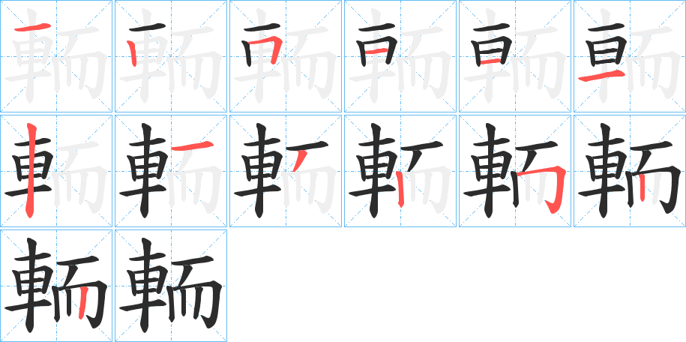The width and height of the screenshot is (686, 342).
Task: Click the eighth step tile starting the 而 component
Action: click(171, 171)
